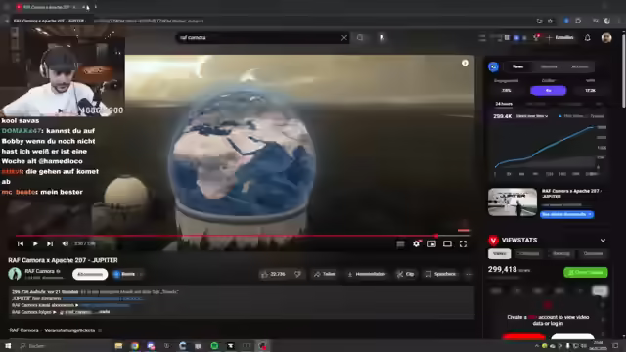Play the paused YouTube video

35,243
